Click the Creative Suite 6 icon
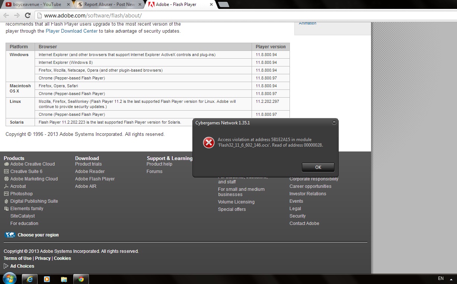This screenshot has width=457, height=284. tap(6, 172)
